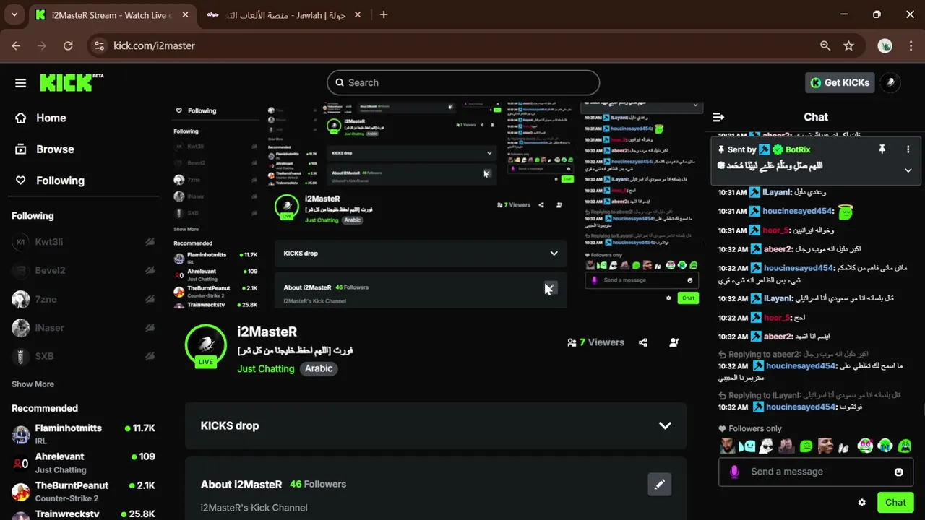Open Ahrelevant recommended channel
The height and width of the screenshot is (520, 925).
click(83, 463)
